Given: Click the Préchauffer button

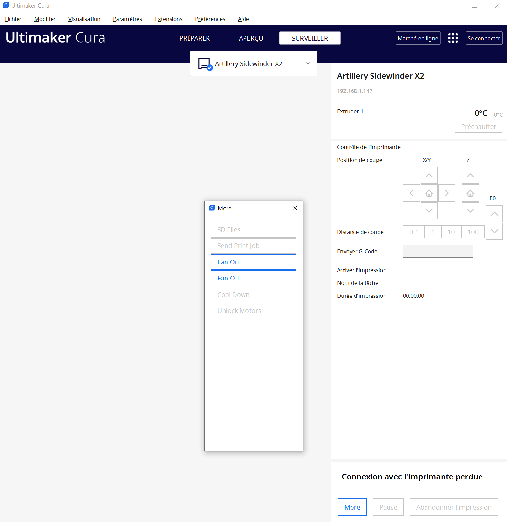Looking at the screenshot, I should point(478,126).
